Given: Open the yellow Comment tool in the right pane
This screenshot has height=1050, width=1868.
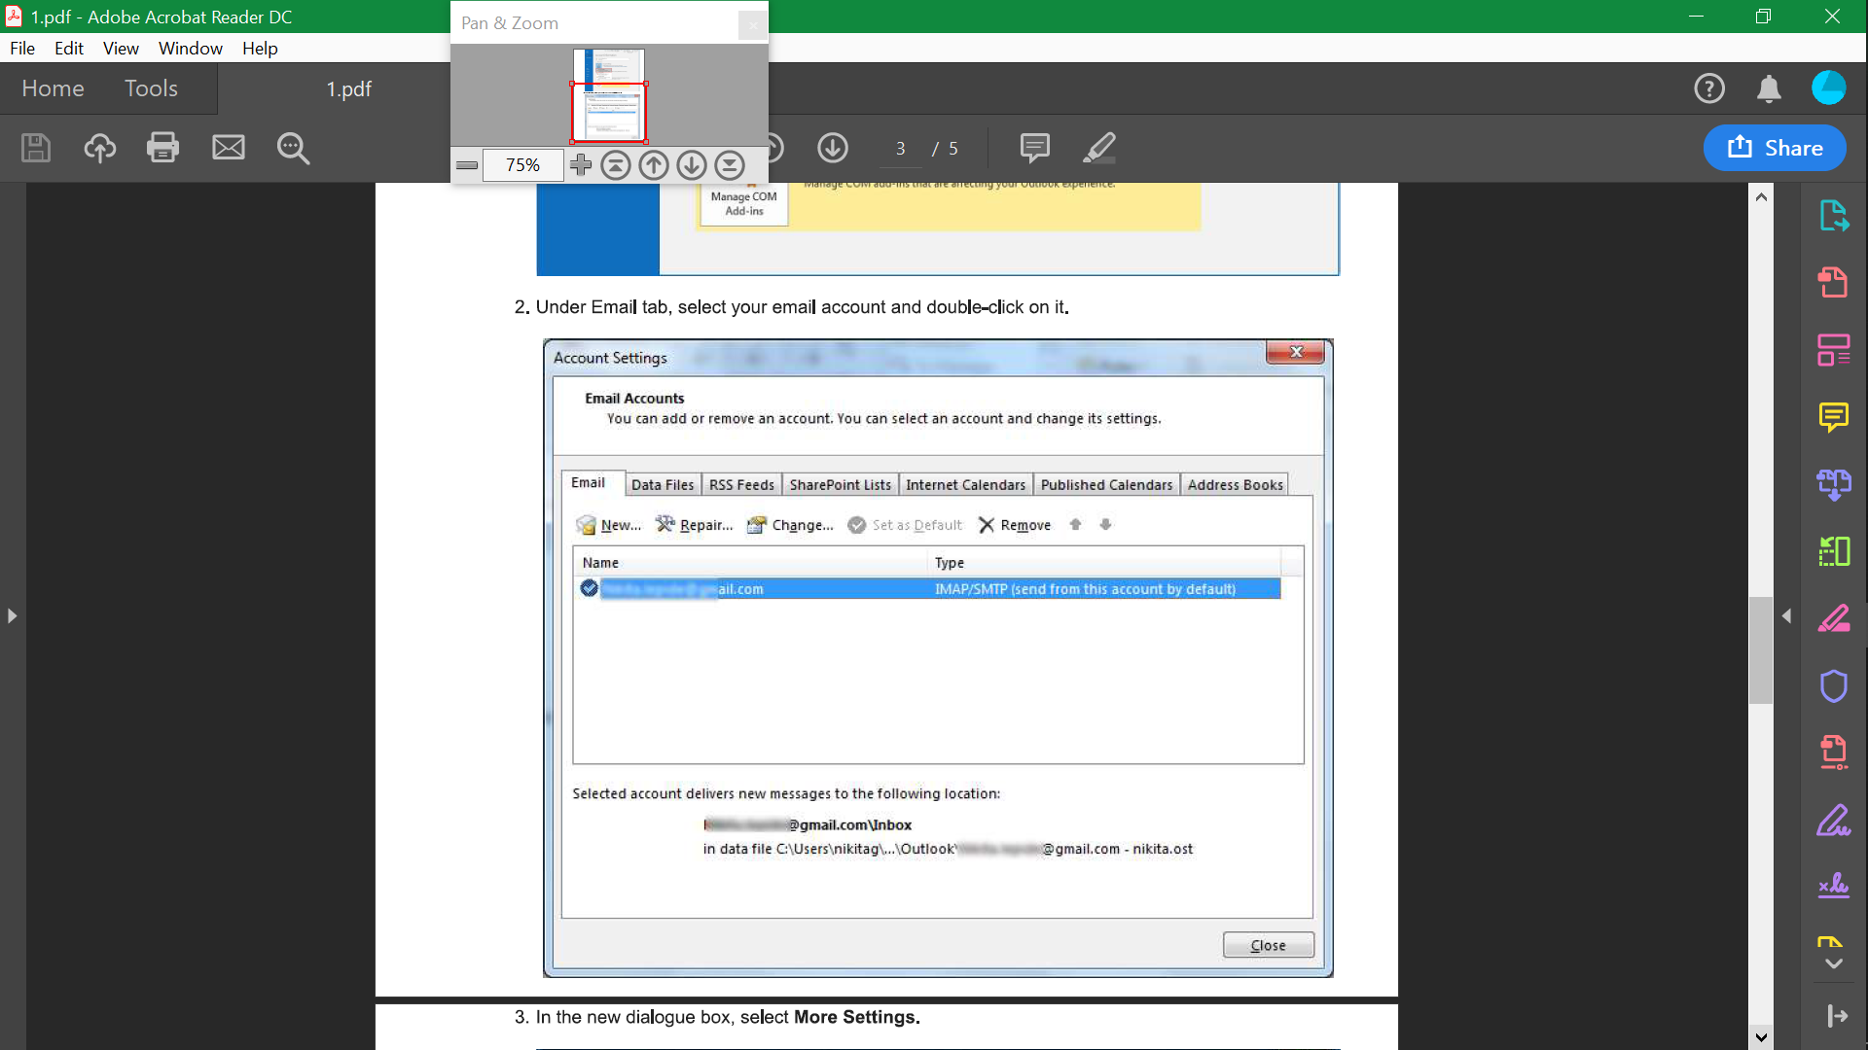Looking at the screenshot, I should click(x=1834, y=417).
